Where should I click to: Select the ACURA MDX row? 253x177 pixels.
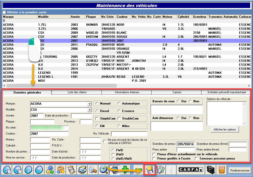tap(127, 81)
